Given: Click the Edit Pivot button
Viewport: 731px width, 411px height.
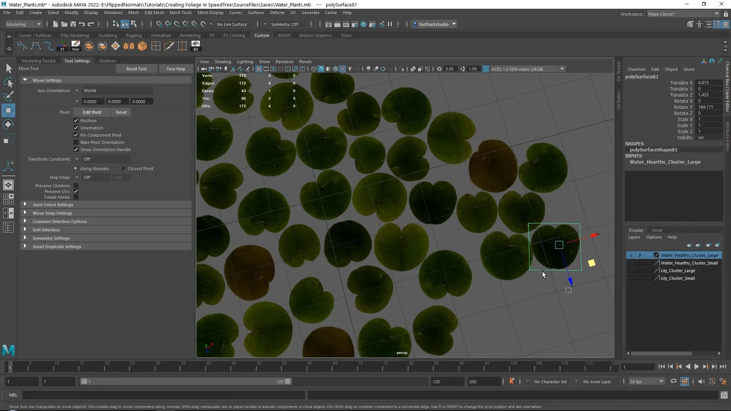Looking at the screenshot, I should pos(92,112).
